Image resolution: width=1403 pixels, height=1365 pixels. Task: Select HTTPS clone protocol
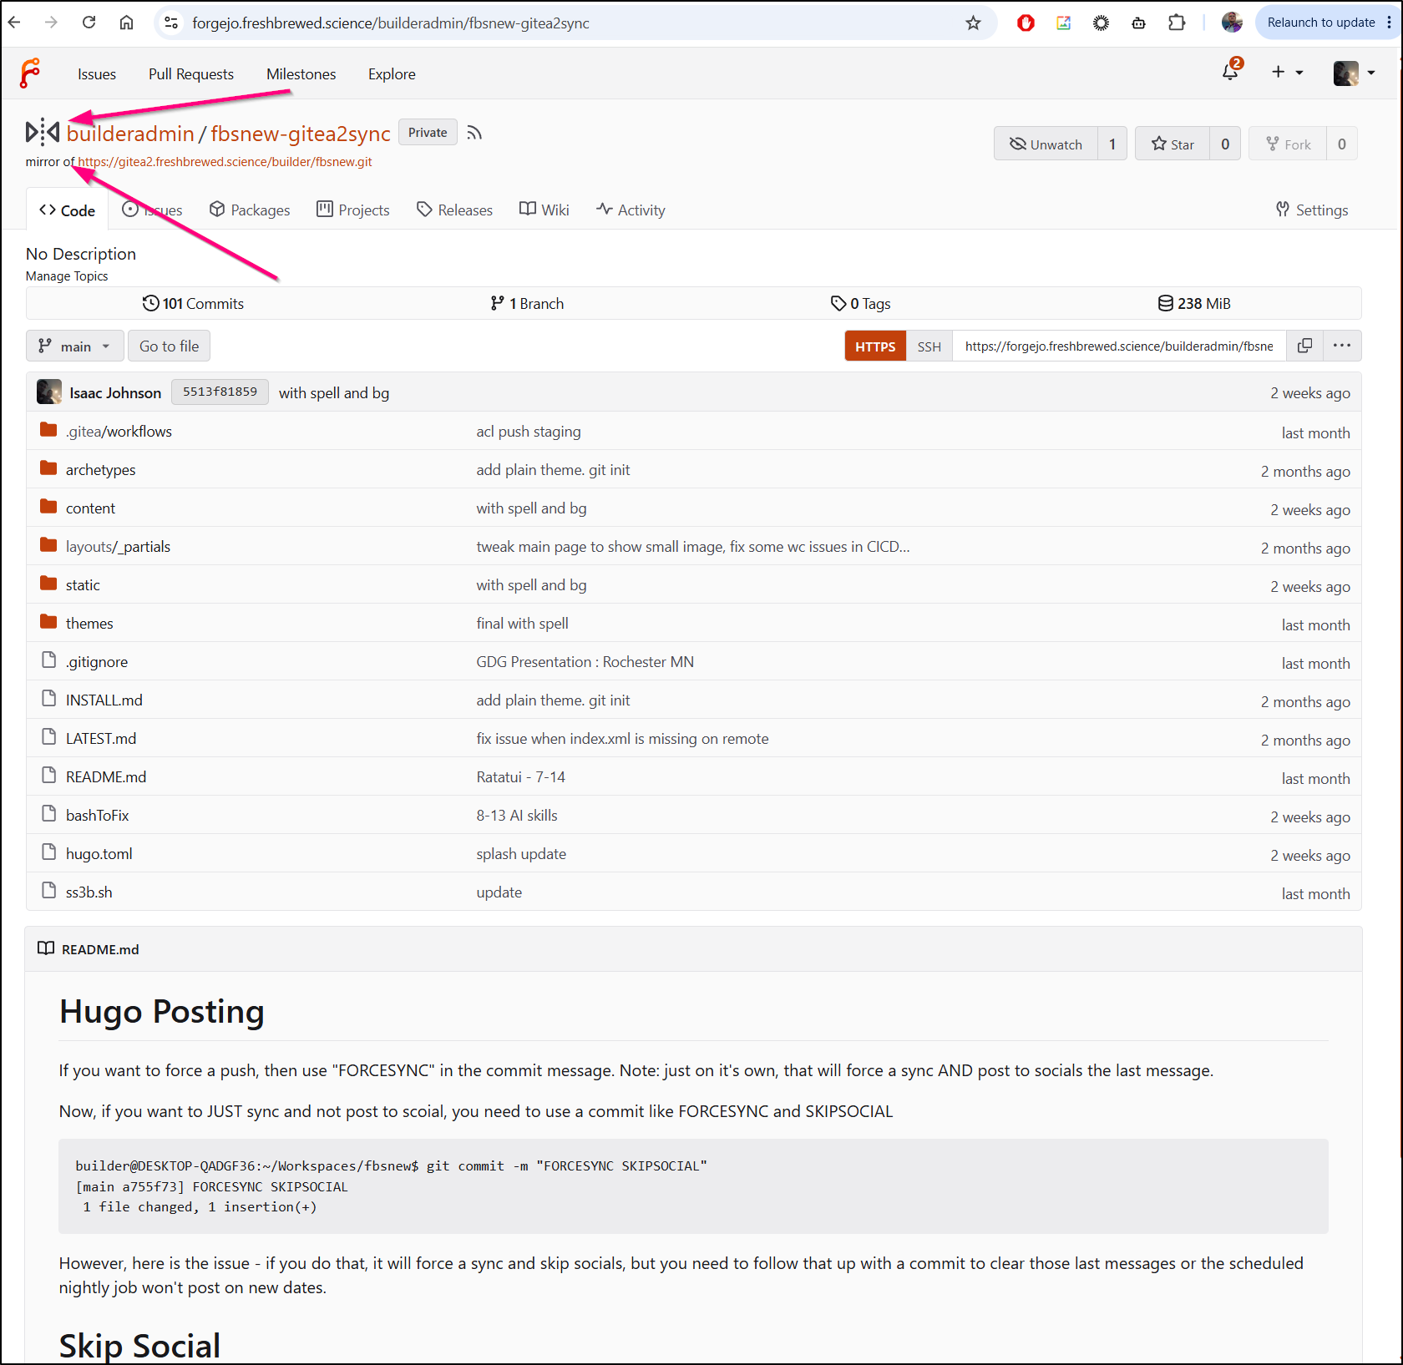[875, 346]
